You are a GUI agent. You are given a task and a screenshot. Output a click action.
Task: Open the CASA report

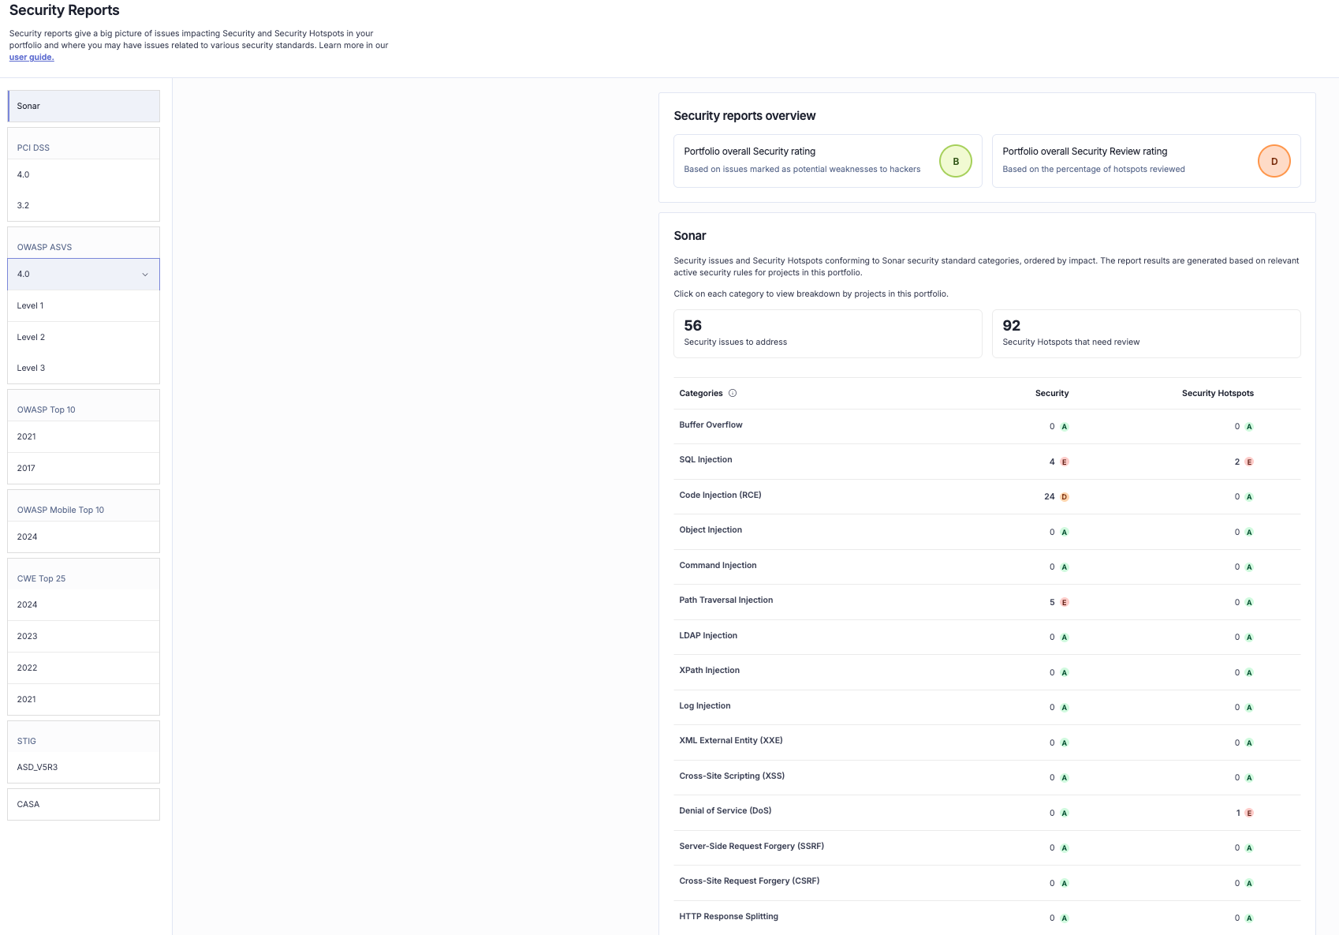coord(84,804)
